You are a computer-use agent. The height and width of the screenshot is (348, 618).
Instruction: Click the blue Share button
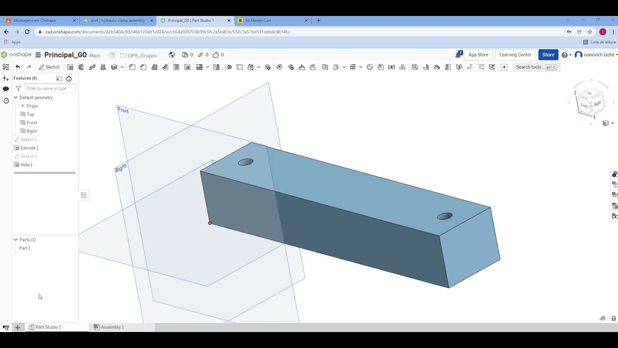pyautogui.click(x=548, y=55)
